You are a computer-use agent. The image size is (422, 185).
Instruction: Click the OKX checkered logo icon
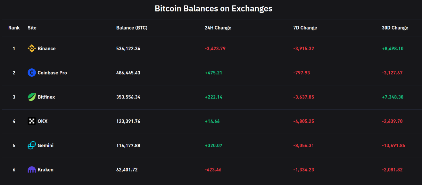pos(32,121)
